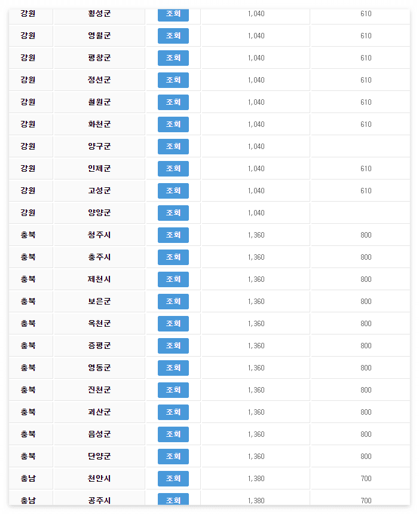Click the 조회 button for 고성군
The image size is (419, 514).
coord(173,191)
